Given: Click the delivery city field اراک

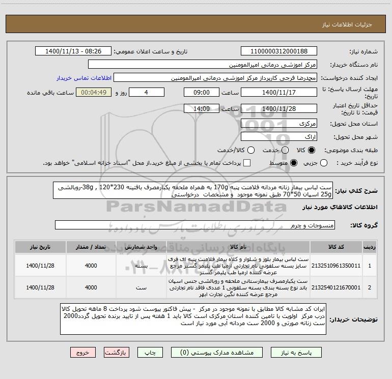Looking at the screenshot, I should [x=279, y=137].
